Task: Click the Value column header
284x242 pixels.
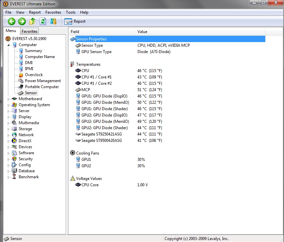Action: (200, 31)
